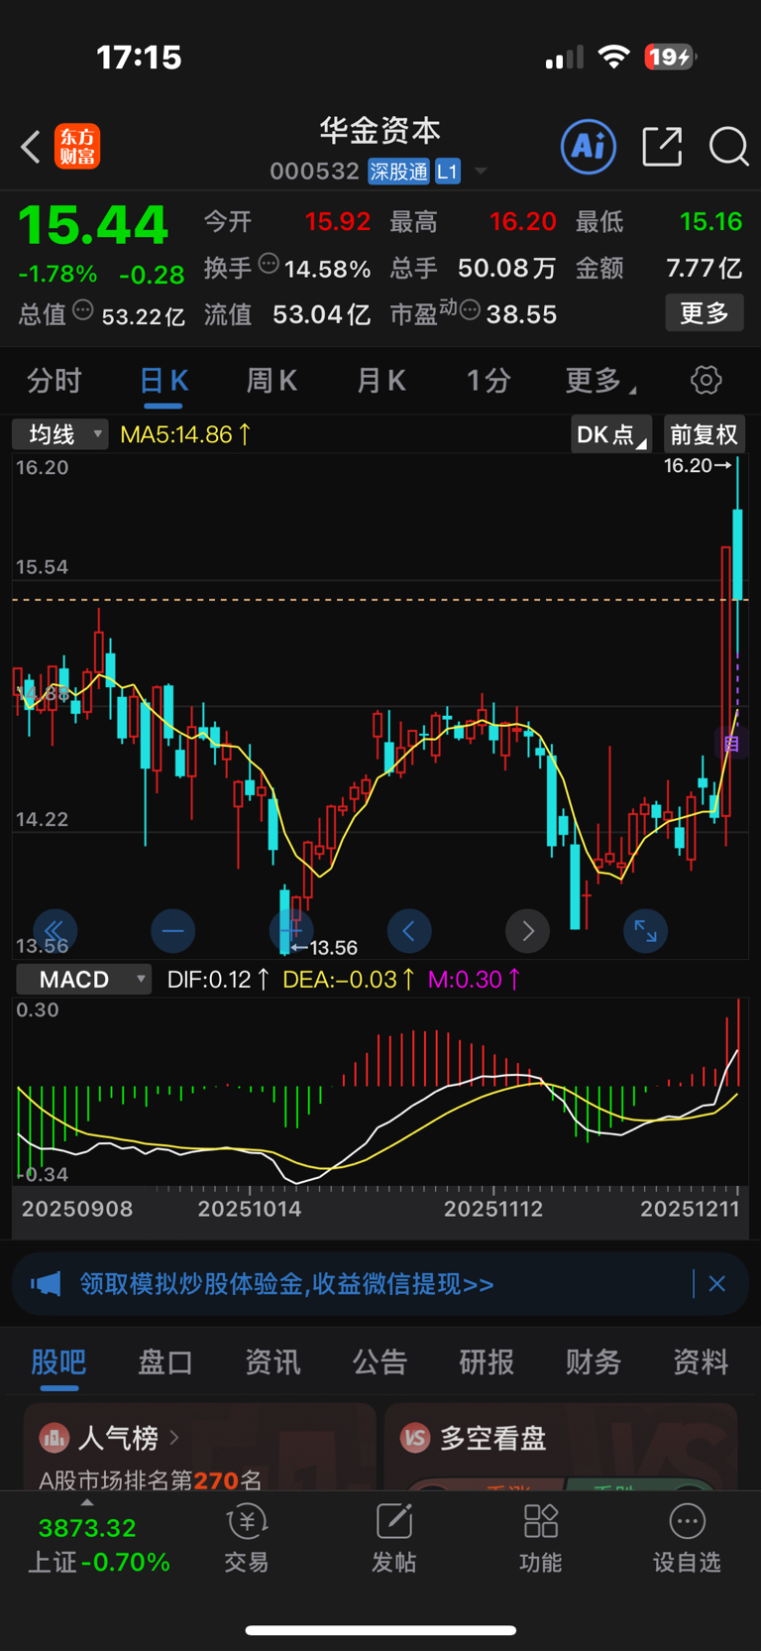Open 研报 tab

click(x=487, y=1362)
